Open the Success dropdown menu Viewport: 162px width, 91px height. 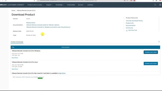pos(81,5)
